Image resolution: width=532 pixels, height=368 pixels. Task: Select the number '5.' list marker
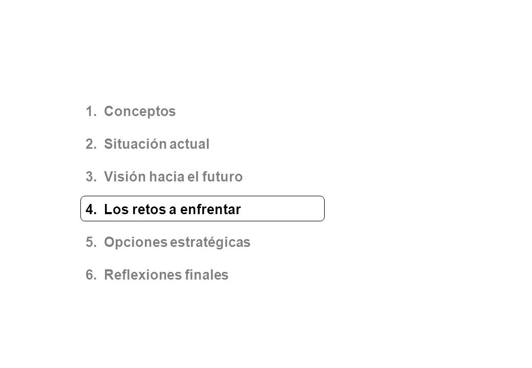[x=91, y=242]
